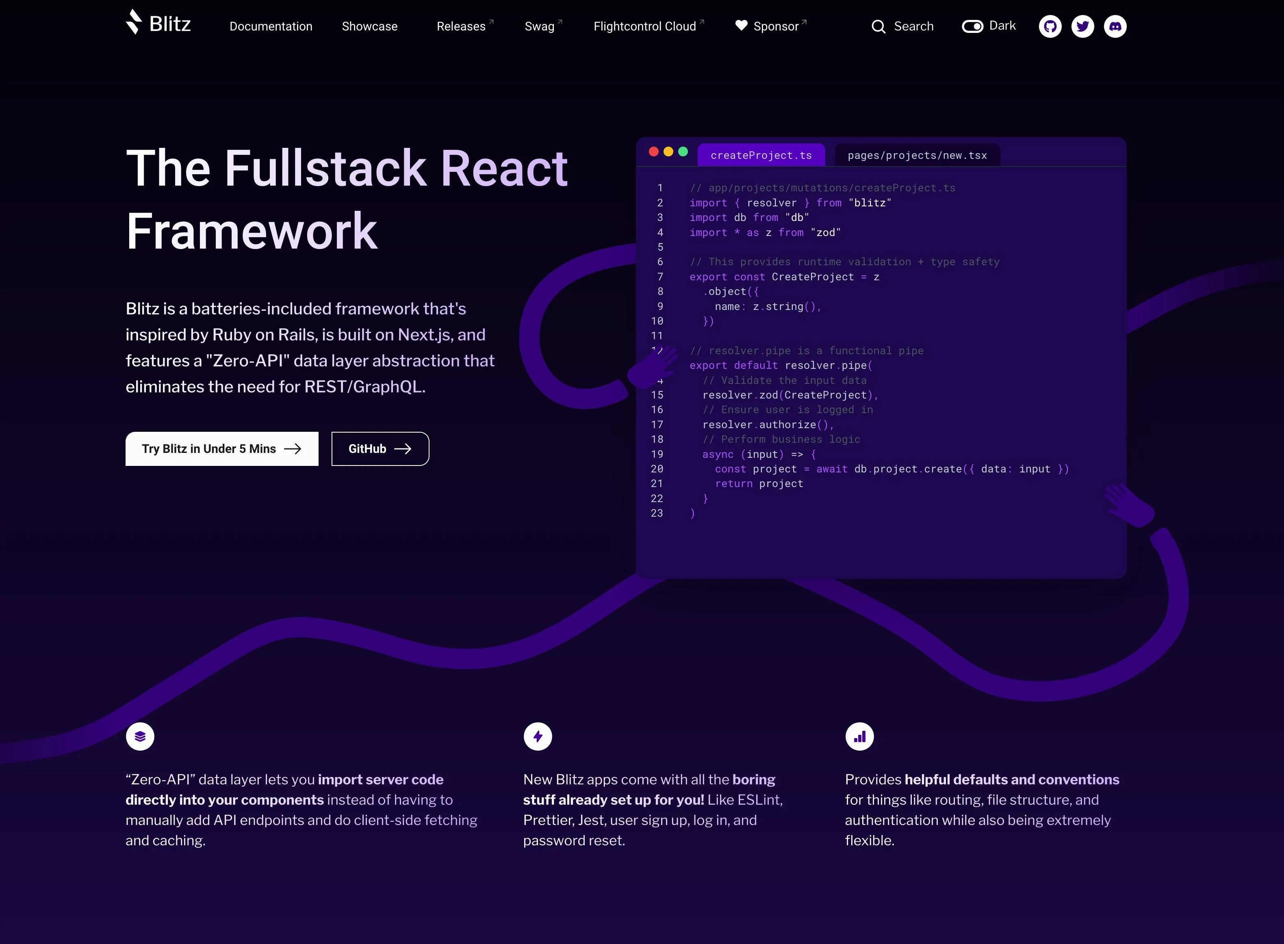Click code line 'return project'
Viewport: 1284px width, 944px height.
tap(759, 483)
